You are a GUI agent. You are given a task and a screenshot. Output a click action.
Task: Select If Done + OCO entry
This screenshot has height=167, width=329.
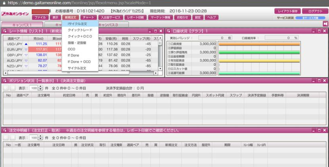point(80,62)
